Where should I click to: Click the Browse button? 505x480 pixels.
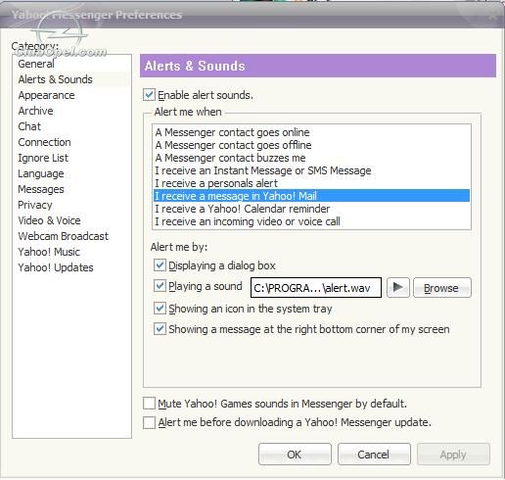442,288
